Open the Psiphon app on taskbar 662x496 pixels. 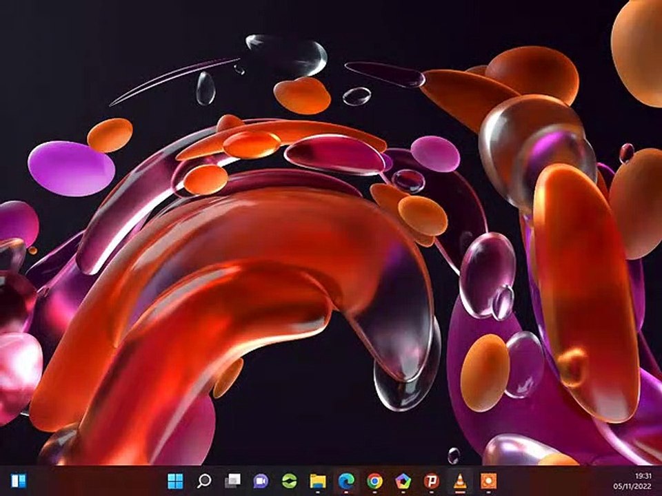(x=431, y=481)
